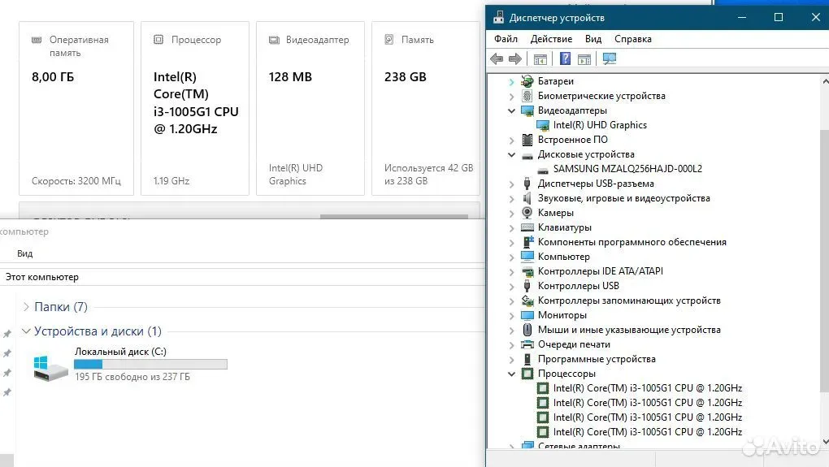Click the storage icon on Память card
Screen dimensions: 829x467
(389, 40)
